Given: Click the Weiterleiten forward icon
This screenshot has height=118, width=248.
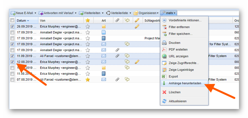Looking at the screenshot, I should pos(81,13).
